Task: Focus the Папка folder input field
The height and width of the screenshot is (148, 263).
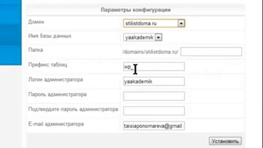Action: tap(211, 52)
